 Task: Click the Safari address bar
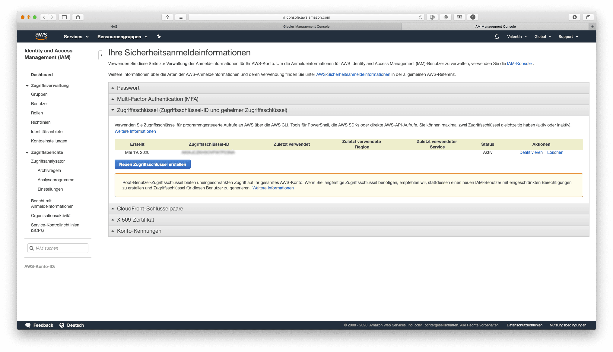pyautogui.click(x=306, y=17)
